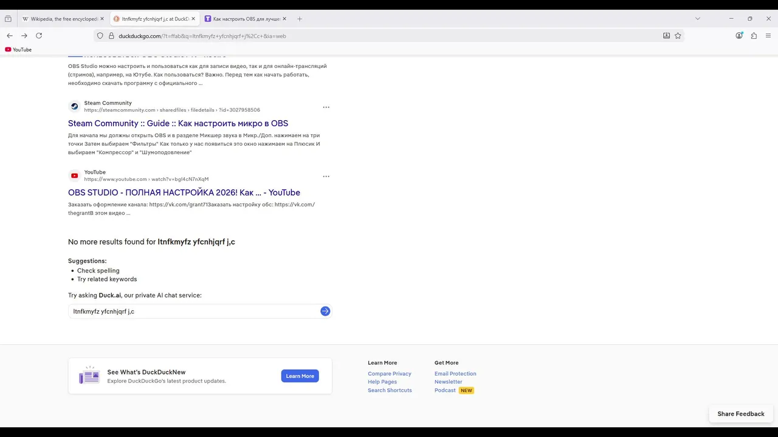Image resolution: width=778 pixels, height=437 pixels.
Task: Click the YouTube result description snippet
Action: coord(191,209)
